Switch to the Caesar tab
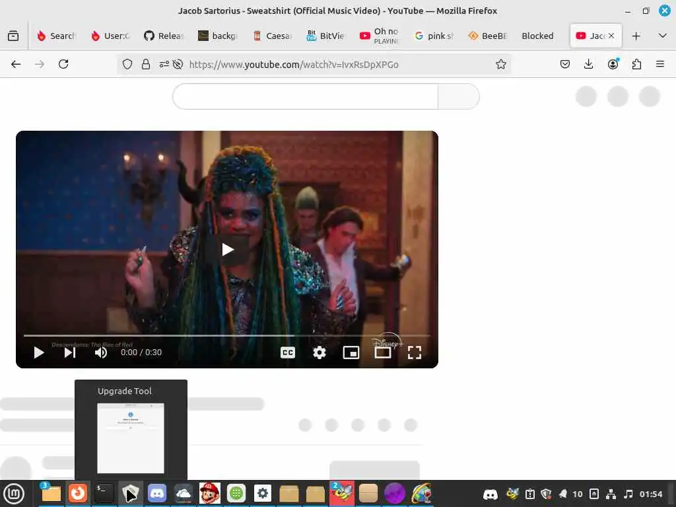Image resolution: width=676 pixels, height=507 pixels. click(272, 36)
